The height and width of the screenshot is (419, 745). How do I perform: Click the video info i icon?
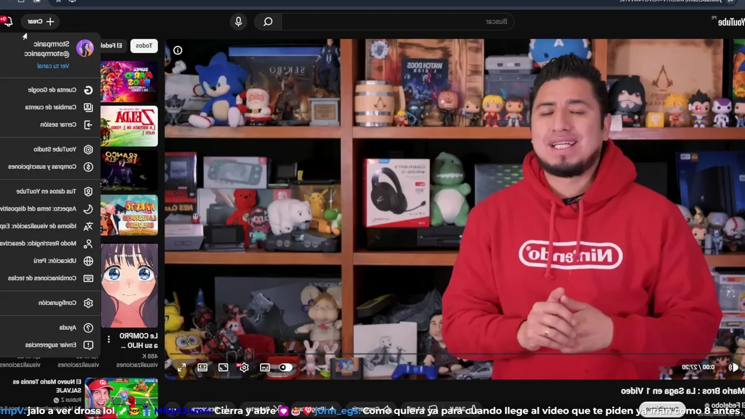tap(178, 51)
